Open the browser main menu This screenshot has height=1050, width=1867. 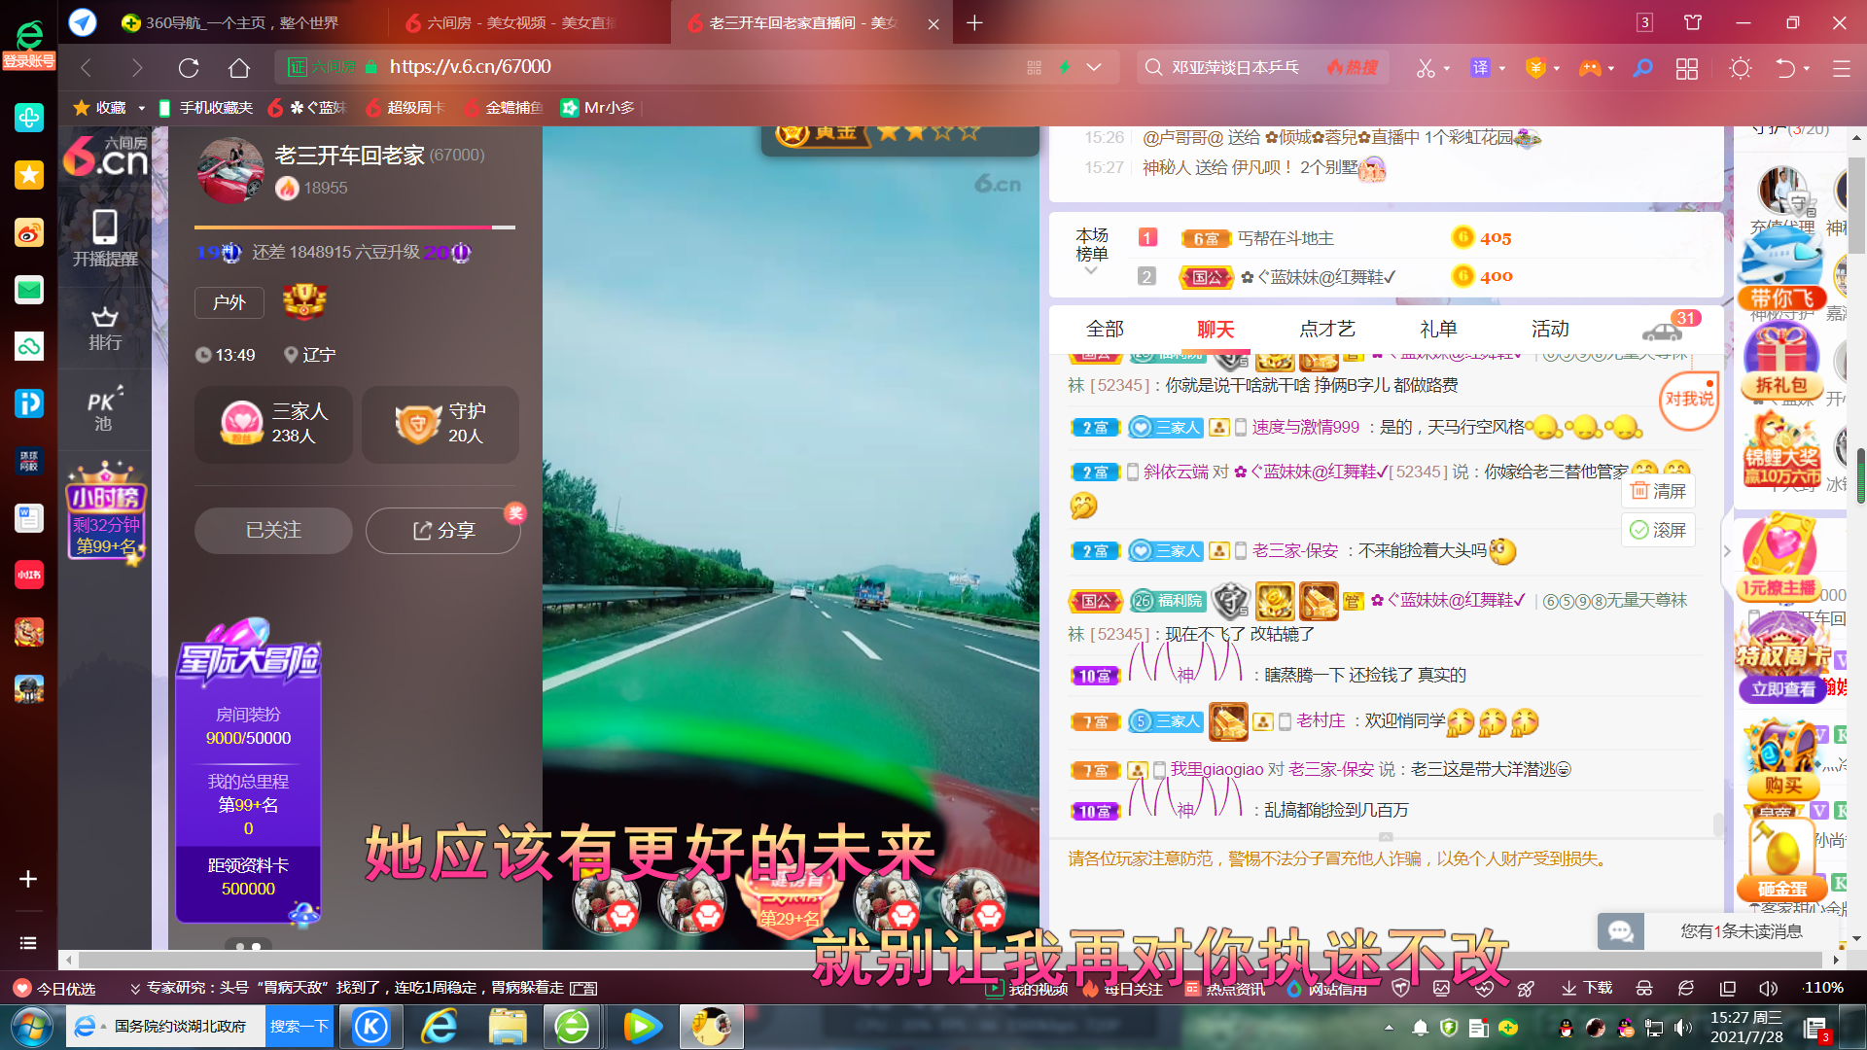click(x=1841, y=68)
